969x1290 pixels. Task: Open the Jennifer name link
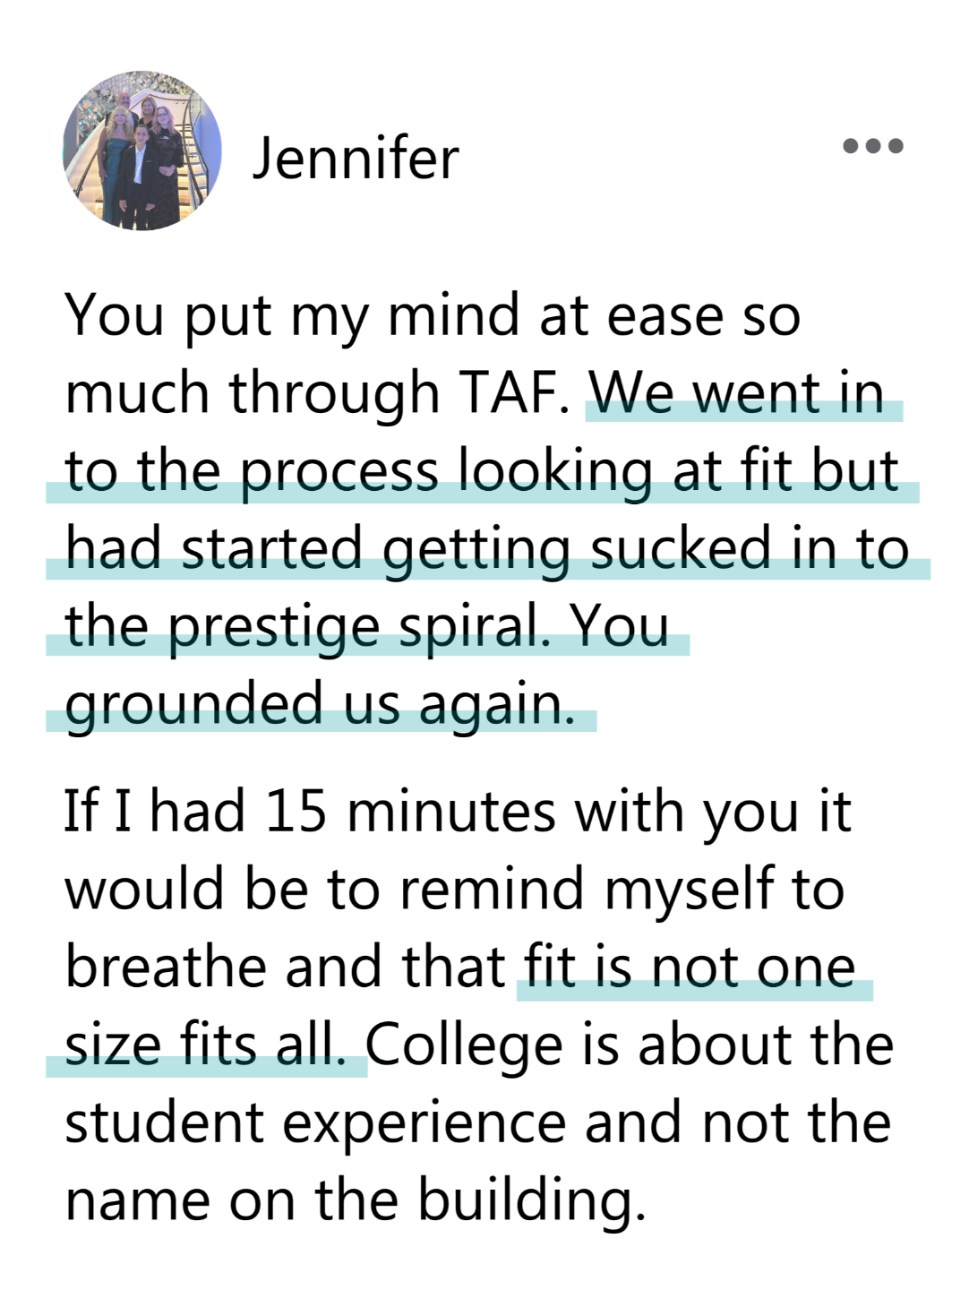pos(356,159)
